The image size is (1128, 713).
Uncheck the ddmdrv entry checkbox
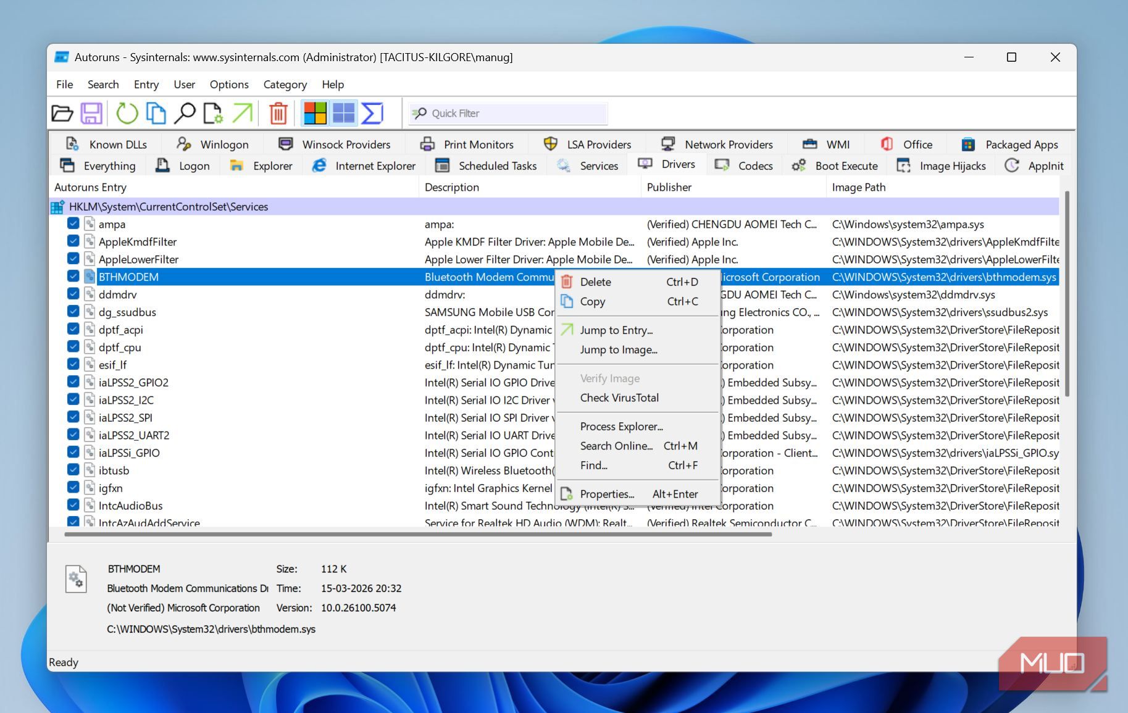73,294
